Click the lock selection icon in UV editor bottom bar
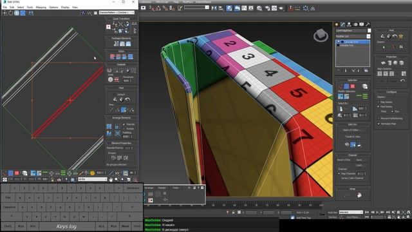Viewport: 412px width, 232px height. click(52, 179)
